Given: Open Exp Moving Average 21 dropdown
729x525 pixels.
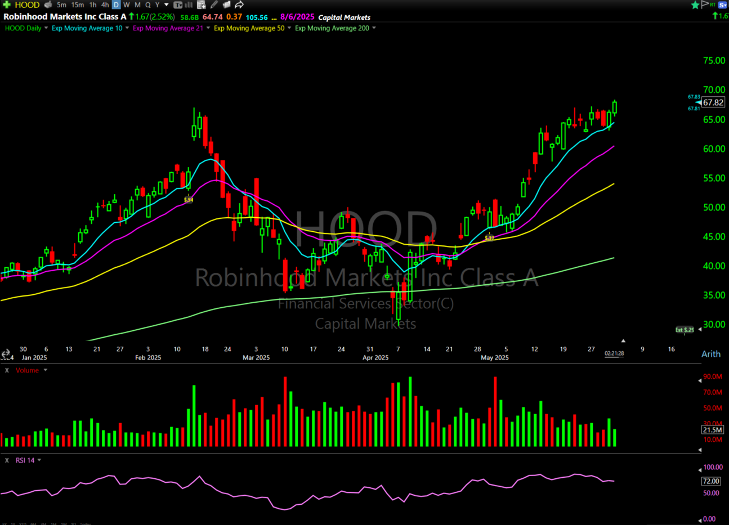Looking at the screenshot, I should (x=208, y=28).
